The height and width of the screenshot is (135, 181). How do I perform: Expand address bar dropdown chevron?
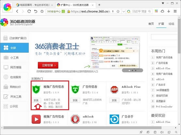click(x=124, y=11)
